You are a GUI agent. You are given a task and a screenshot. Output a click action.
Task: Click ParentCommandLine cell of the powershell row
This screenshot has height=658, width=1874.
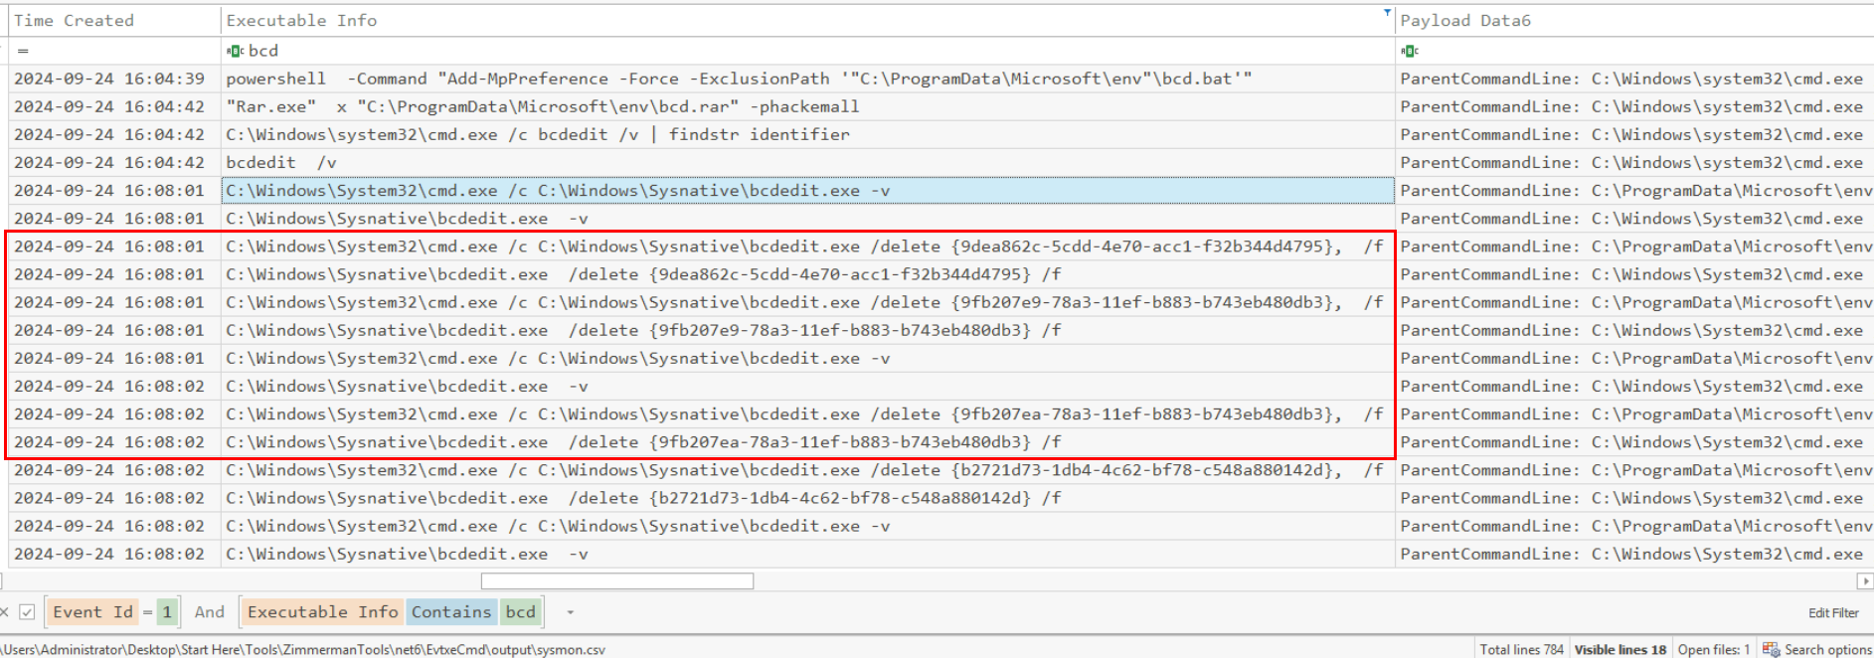[x=1634, y=79]
